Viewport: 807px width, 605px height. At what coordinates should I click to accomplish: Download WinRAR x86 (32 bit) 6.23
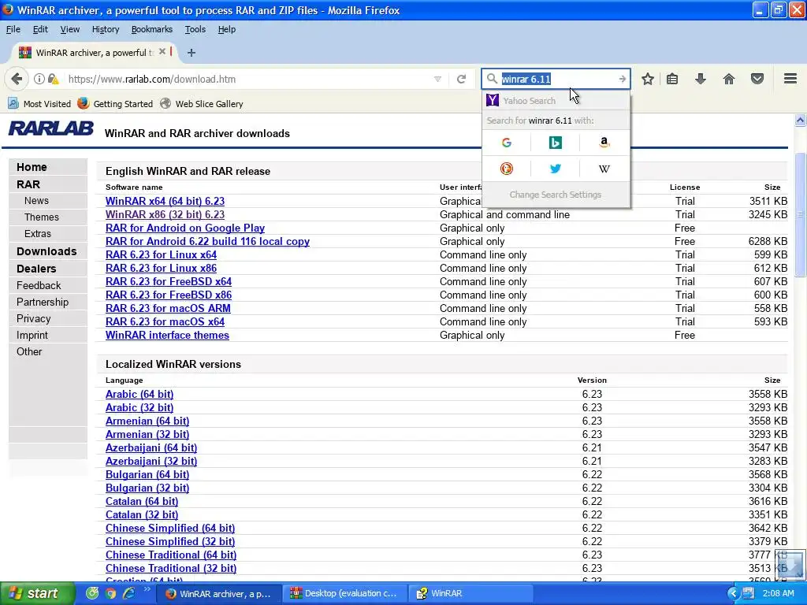(x=165, y=214)
